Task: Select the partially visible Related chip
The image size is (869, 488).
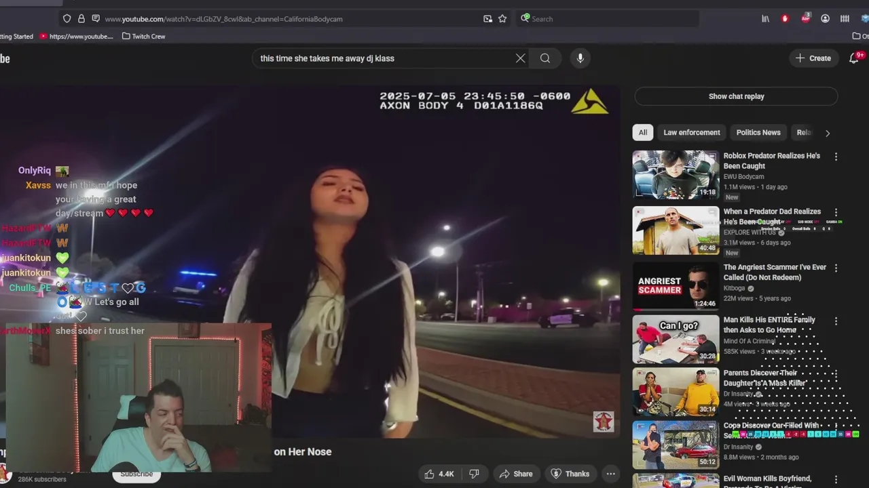Action: coord(802,132)
